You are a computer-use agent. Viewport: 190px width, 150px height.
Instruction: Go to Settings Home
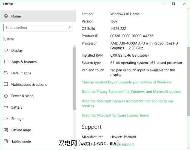coord(38,16)
